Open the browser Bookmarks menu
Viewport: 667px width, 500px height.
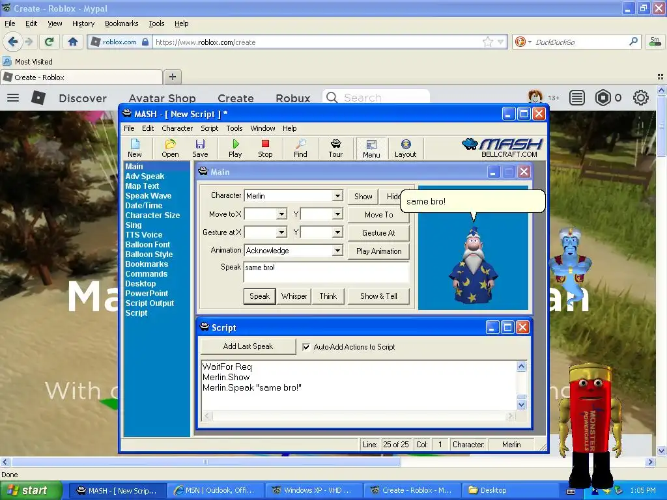[121, 23]
